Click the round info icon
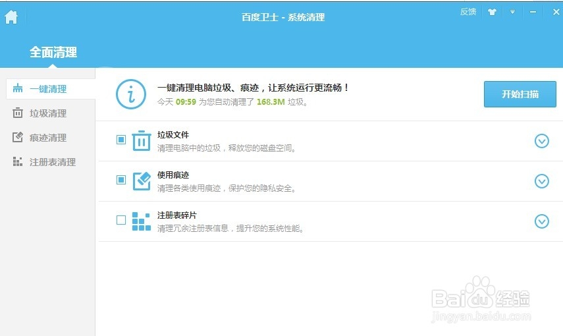This screenshot has width=563, height=336. click(131, 94)
